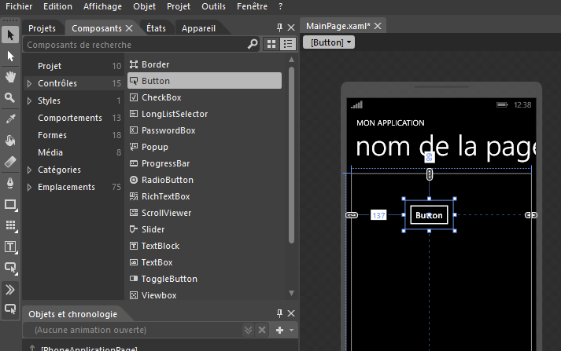Close the Composants tab

(129, 28)
